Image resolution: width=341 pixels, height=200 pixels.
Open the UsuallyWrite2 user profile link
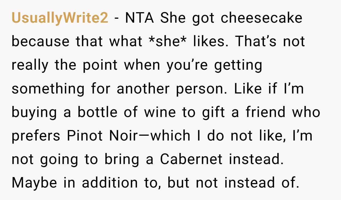[x=60, y=18]
